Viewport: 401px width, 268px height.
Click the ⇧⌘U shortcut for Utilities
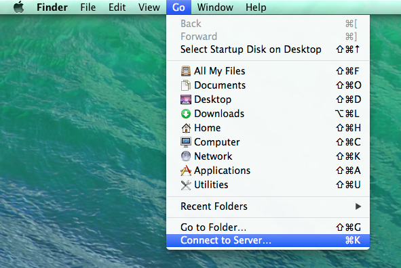(348, 185)
